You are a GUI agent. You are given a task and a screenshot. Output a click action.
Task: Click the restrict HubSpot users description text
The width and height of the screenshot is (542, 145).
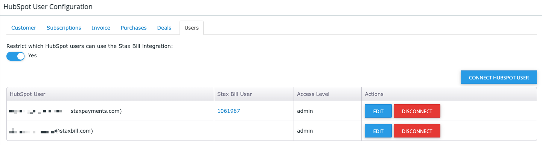tap(90, 46)
